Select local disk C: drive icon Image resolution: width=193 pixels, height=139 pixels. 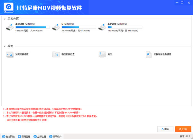click(10, 28)
